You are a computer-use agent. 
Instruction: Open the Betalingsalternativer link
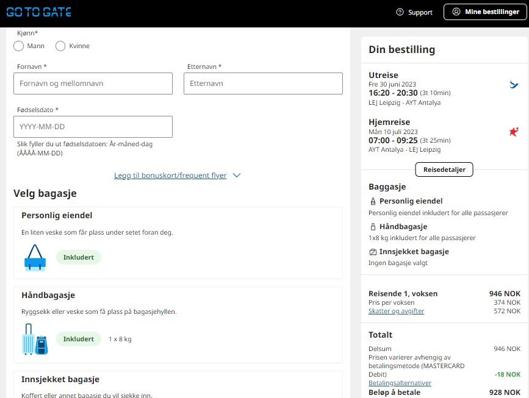[x=400, y=383]
